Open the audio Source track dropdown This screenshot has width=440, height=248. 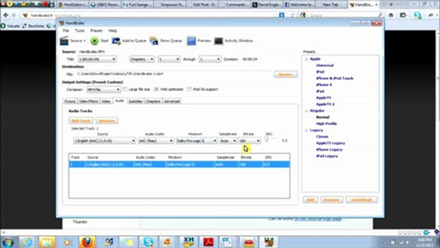(x=105, y=141)
